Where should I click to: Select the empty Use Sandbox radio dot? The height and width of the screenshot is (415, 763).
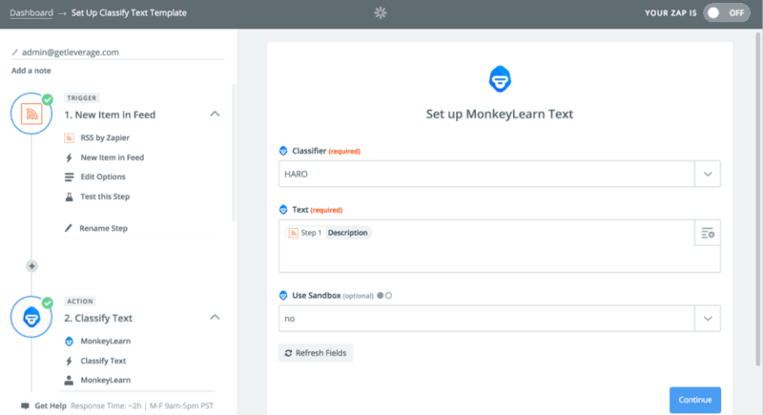[388, 296]
